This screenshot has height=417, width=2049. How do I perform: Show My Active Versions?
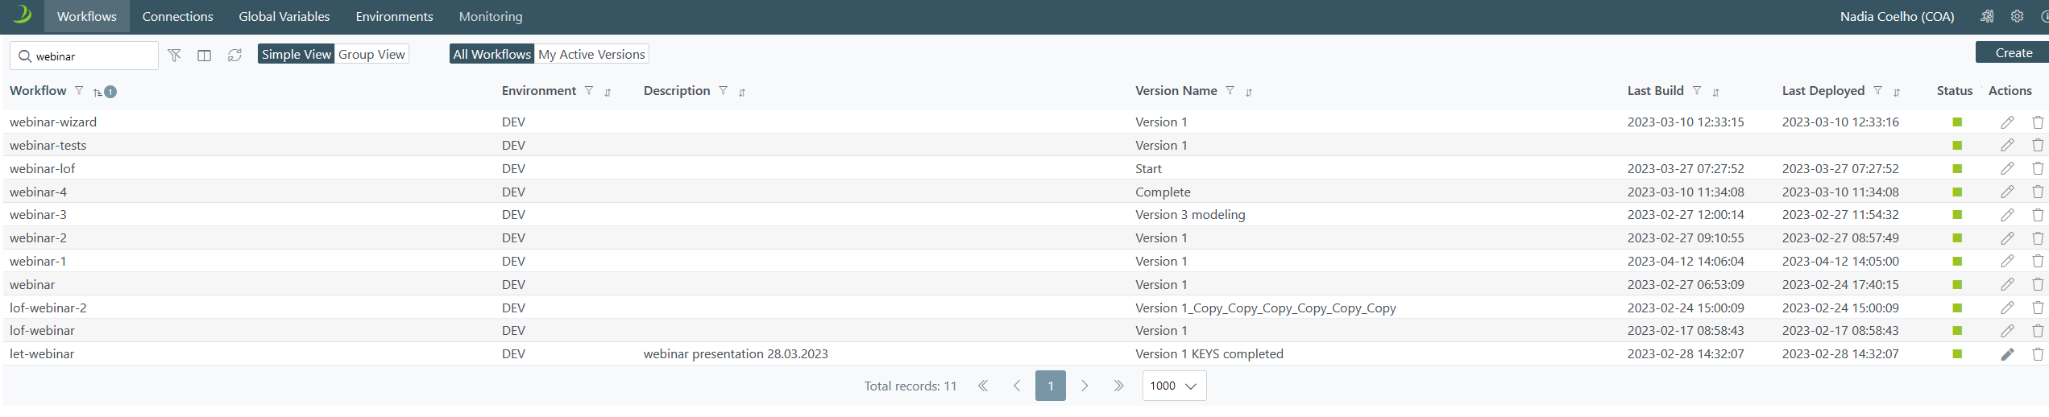591,54
